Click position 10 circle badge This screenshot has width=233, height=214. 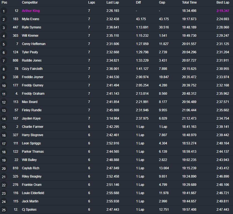coord(4,86)
